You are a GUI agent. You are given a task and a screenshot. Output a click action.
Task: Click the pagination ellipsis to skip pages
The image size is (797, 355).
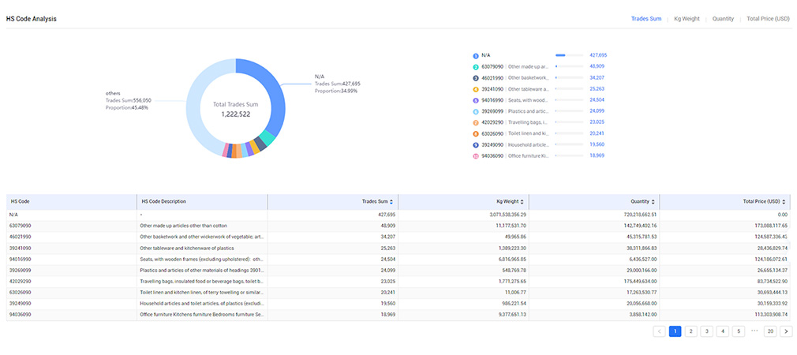[x=754, y=331]
